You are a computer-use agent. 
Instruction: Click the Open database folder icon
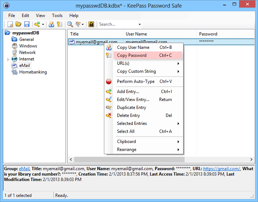click(x=19, y=24)
